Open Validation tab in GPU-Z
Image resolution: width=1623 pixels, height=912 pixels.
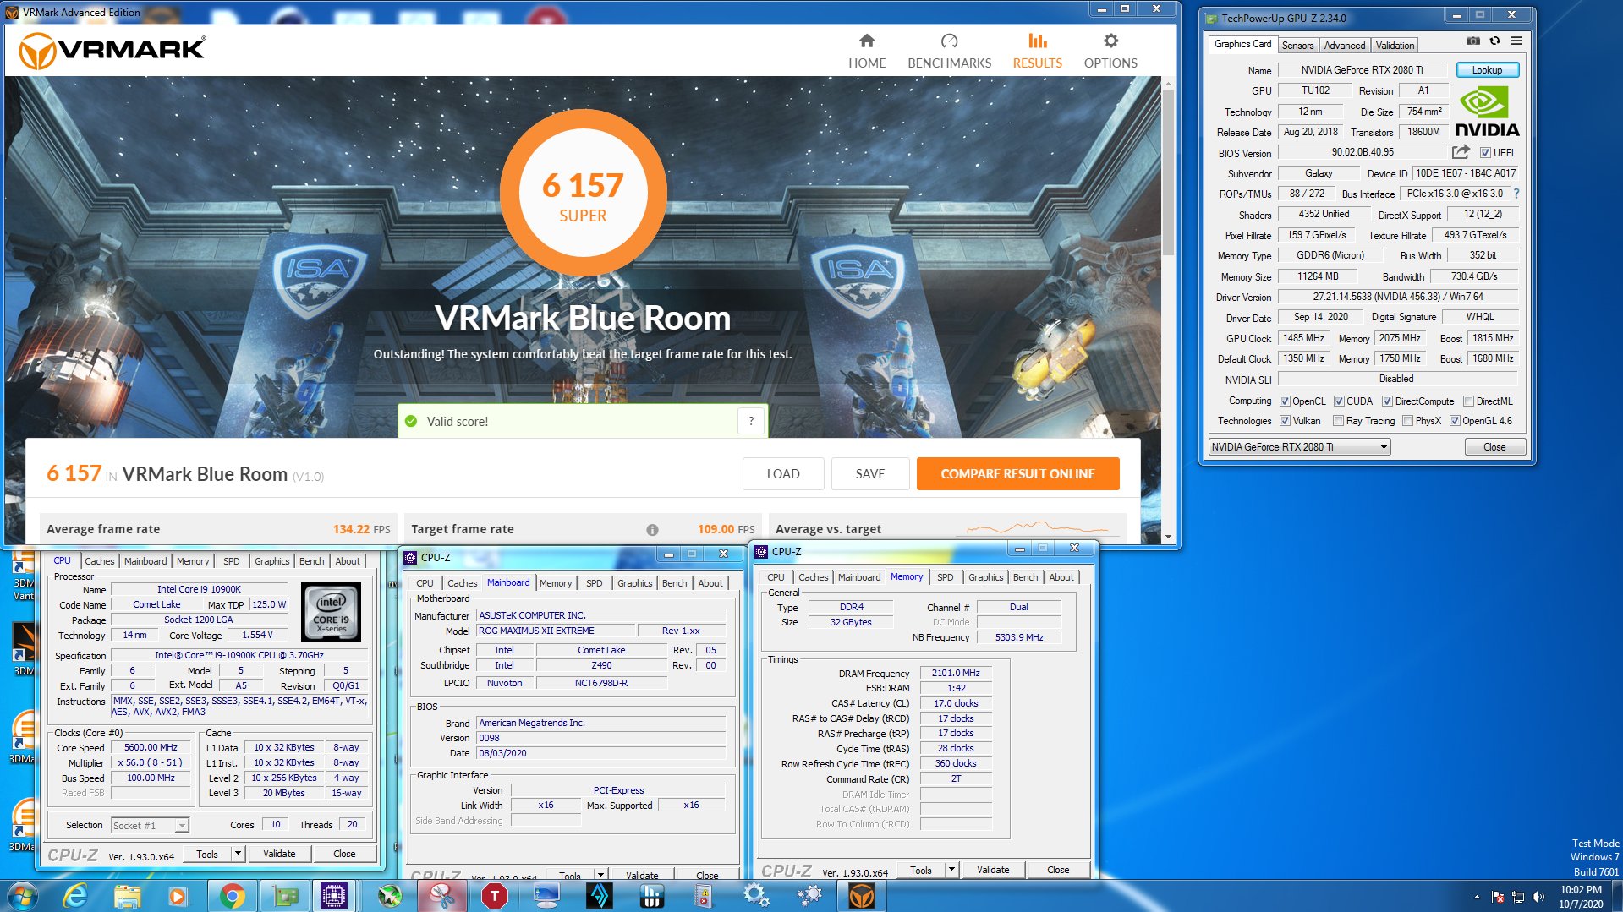1394,46
